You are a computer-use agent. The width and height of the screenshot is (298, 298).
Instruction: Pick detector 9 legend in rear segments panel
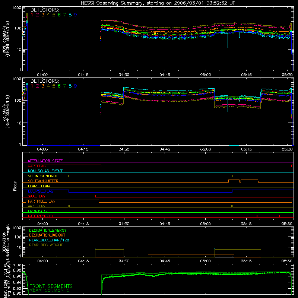pos(76,86)
